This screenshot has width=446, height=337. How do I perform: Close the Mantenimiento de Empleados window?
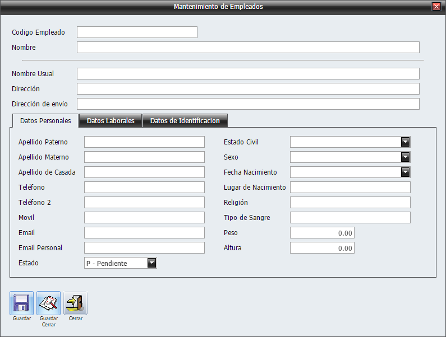(x=436, y=7)
